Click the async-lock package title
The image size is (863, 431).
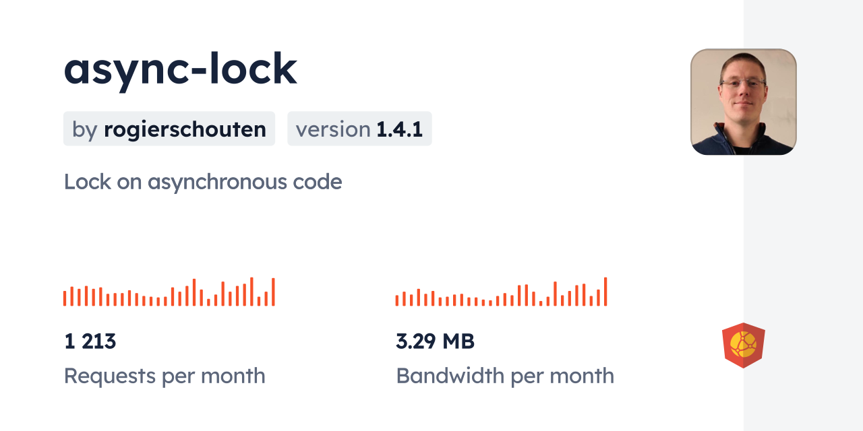pyautogui.click(x=180, y=68)
